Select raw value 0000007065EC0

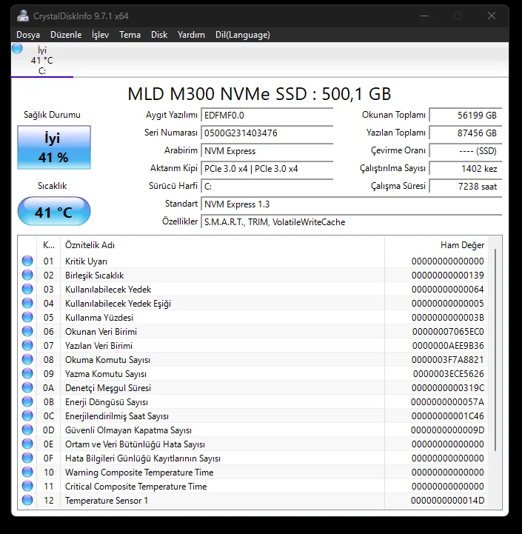(448, 331)
